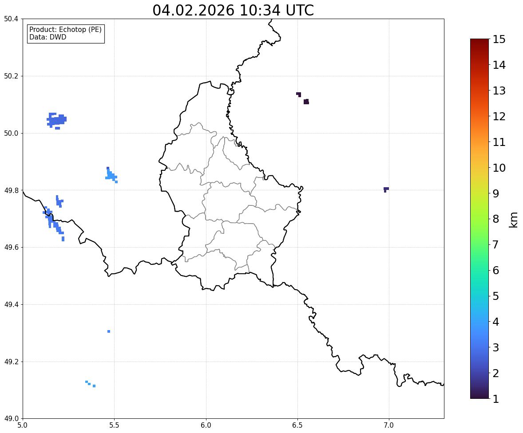Click the colorbar tick label 9

[x=496, y=193]
